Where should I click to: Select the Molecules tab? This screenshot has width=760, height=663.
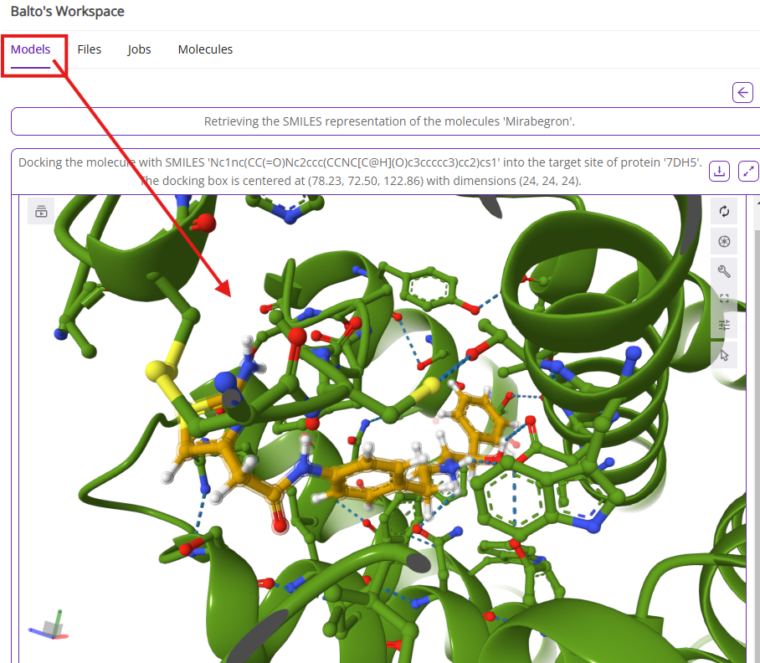(205, 49)
